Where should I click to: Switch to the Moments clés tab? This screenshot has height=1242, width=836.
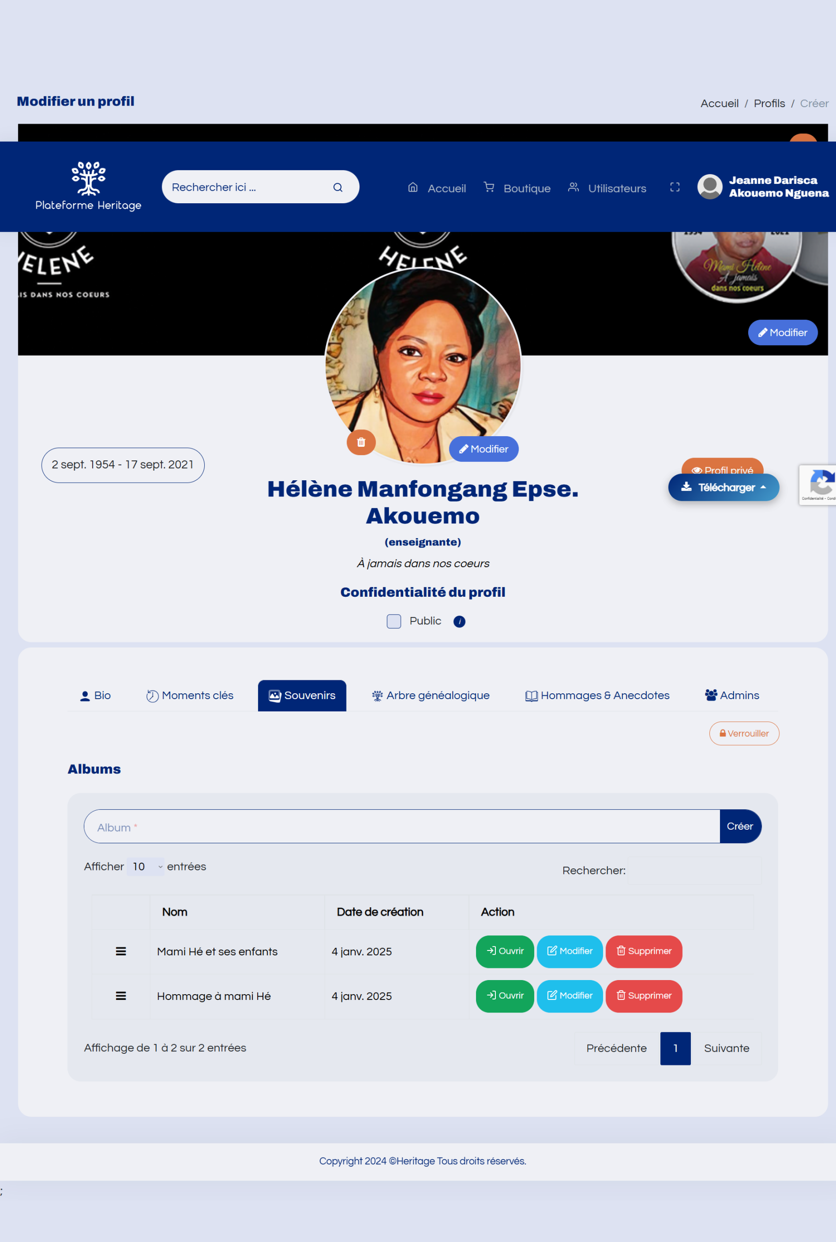pos(190,695)
